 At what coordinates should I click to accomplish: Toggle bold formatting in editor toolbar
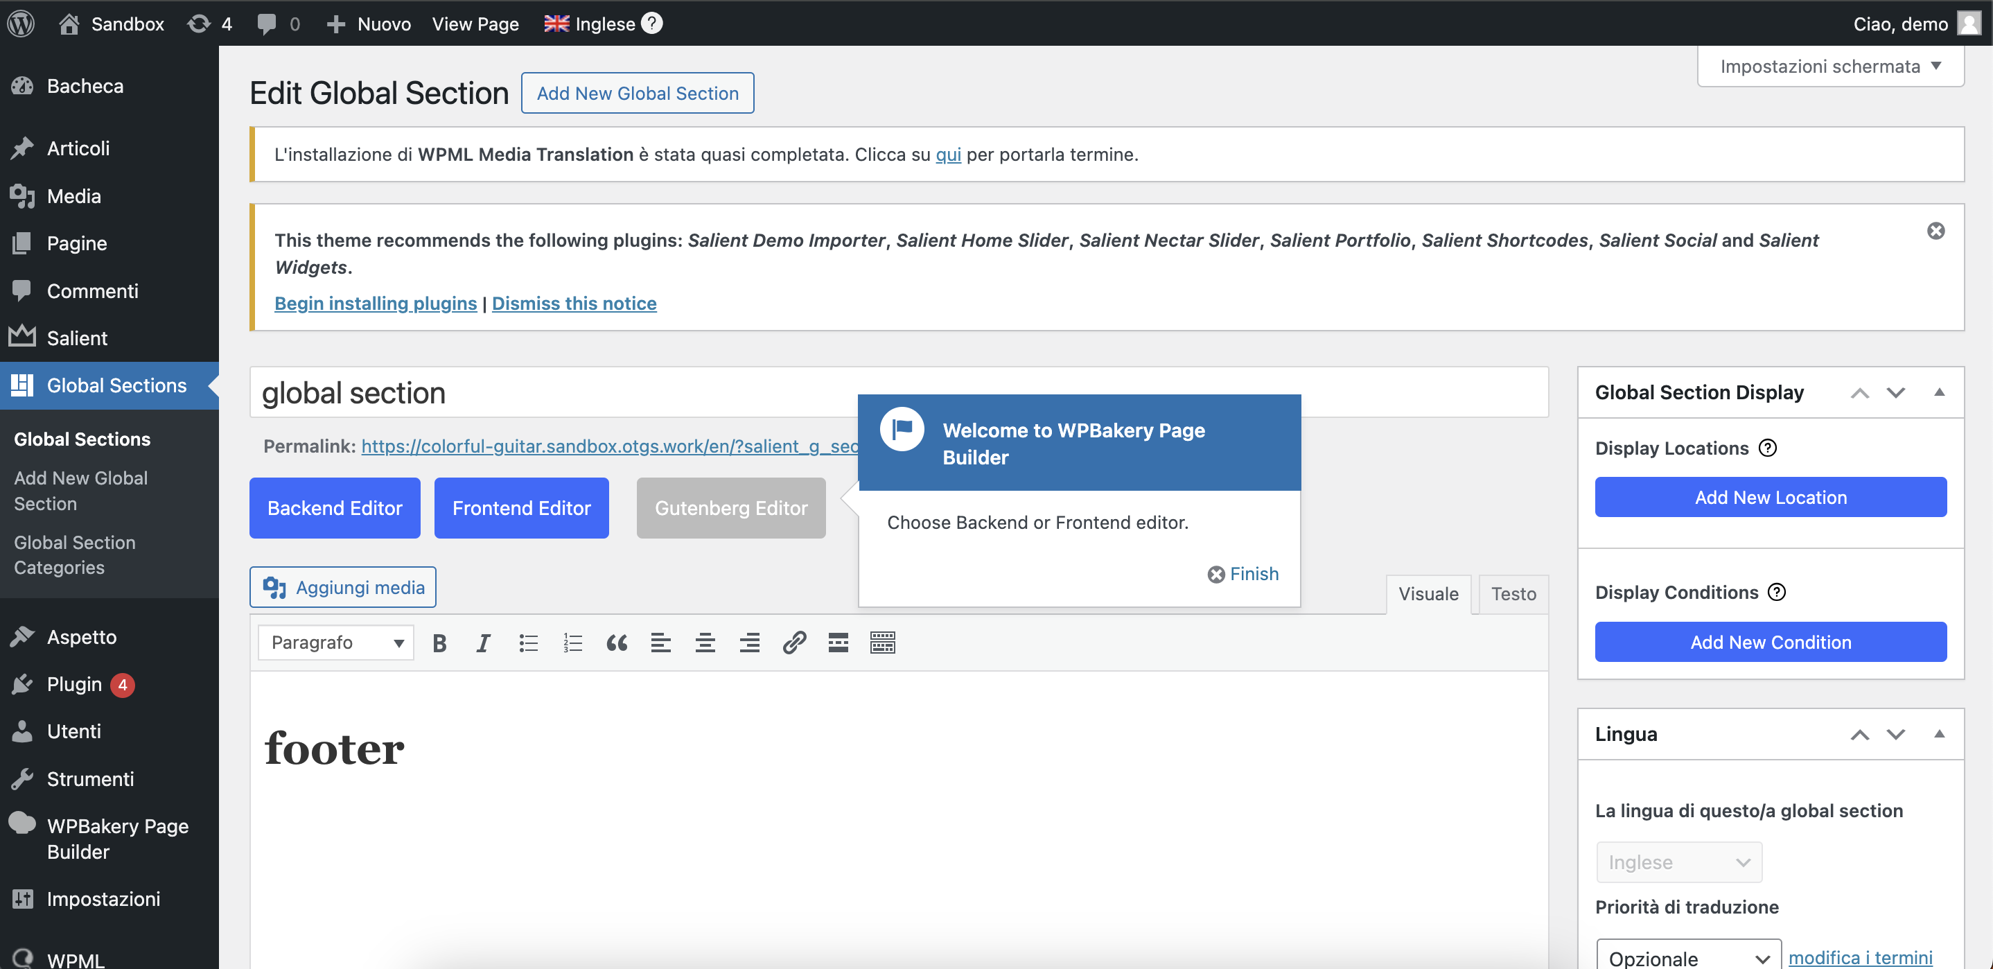(439, 643)
